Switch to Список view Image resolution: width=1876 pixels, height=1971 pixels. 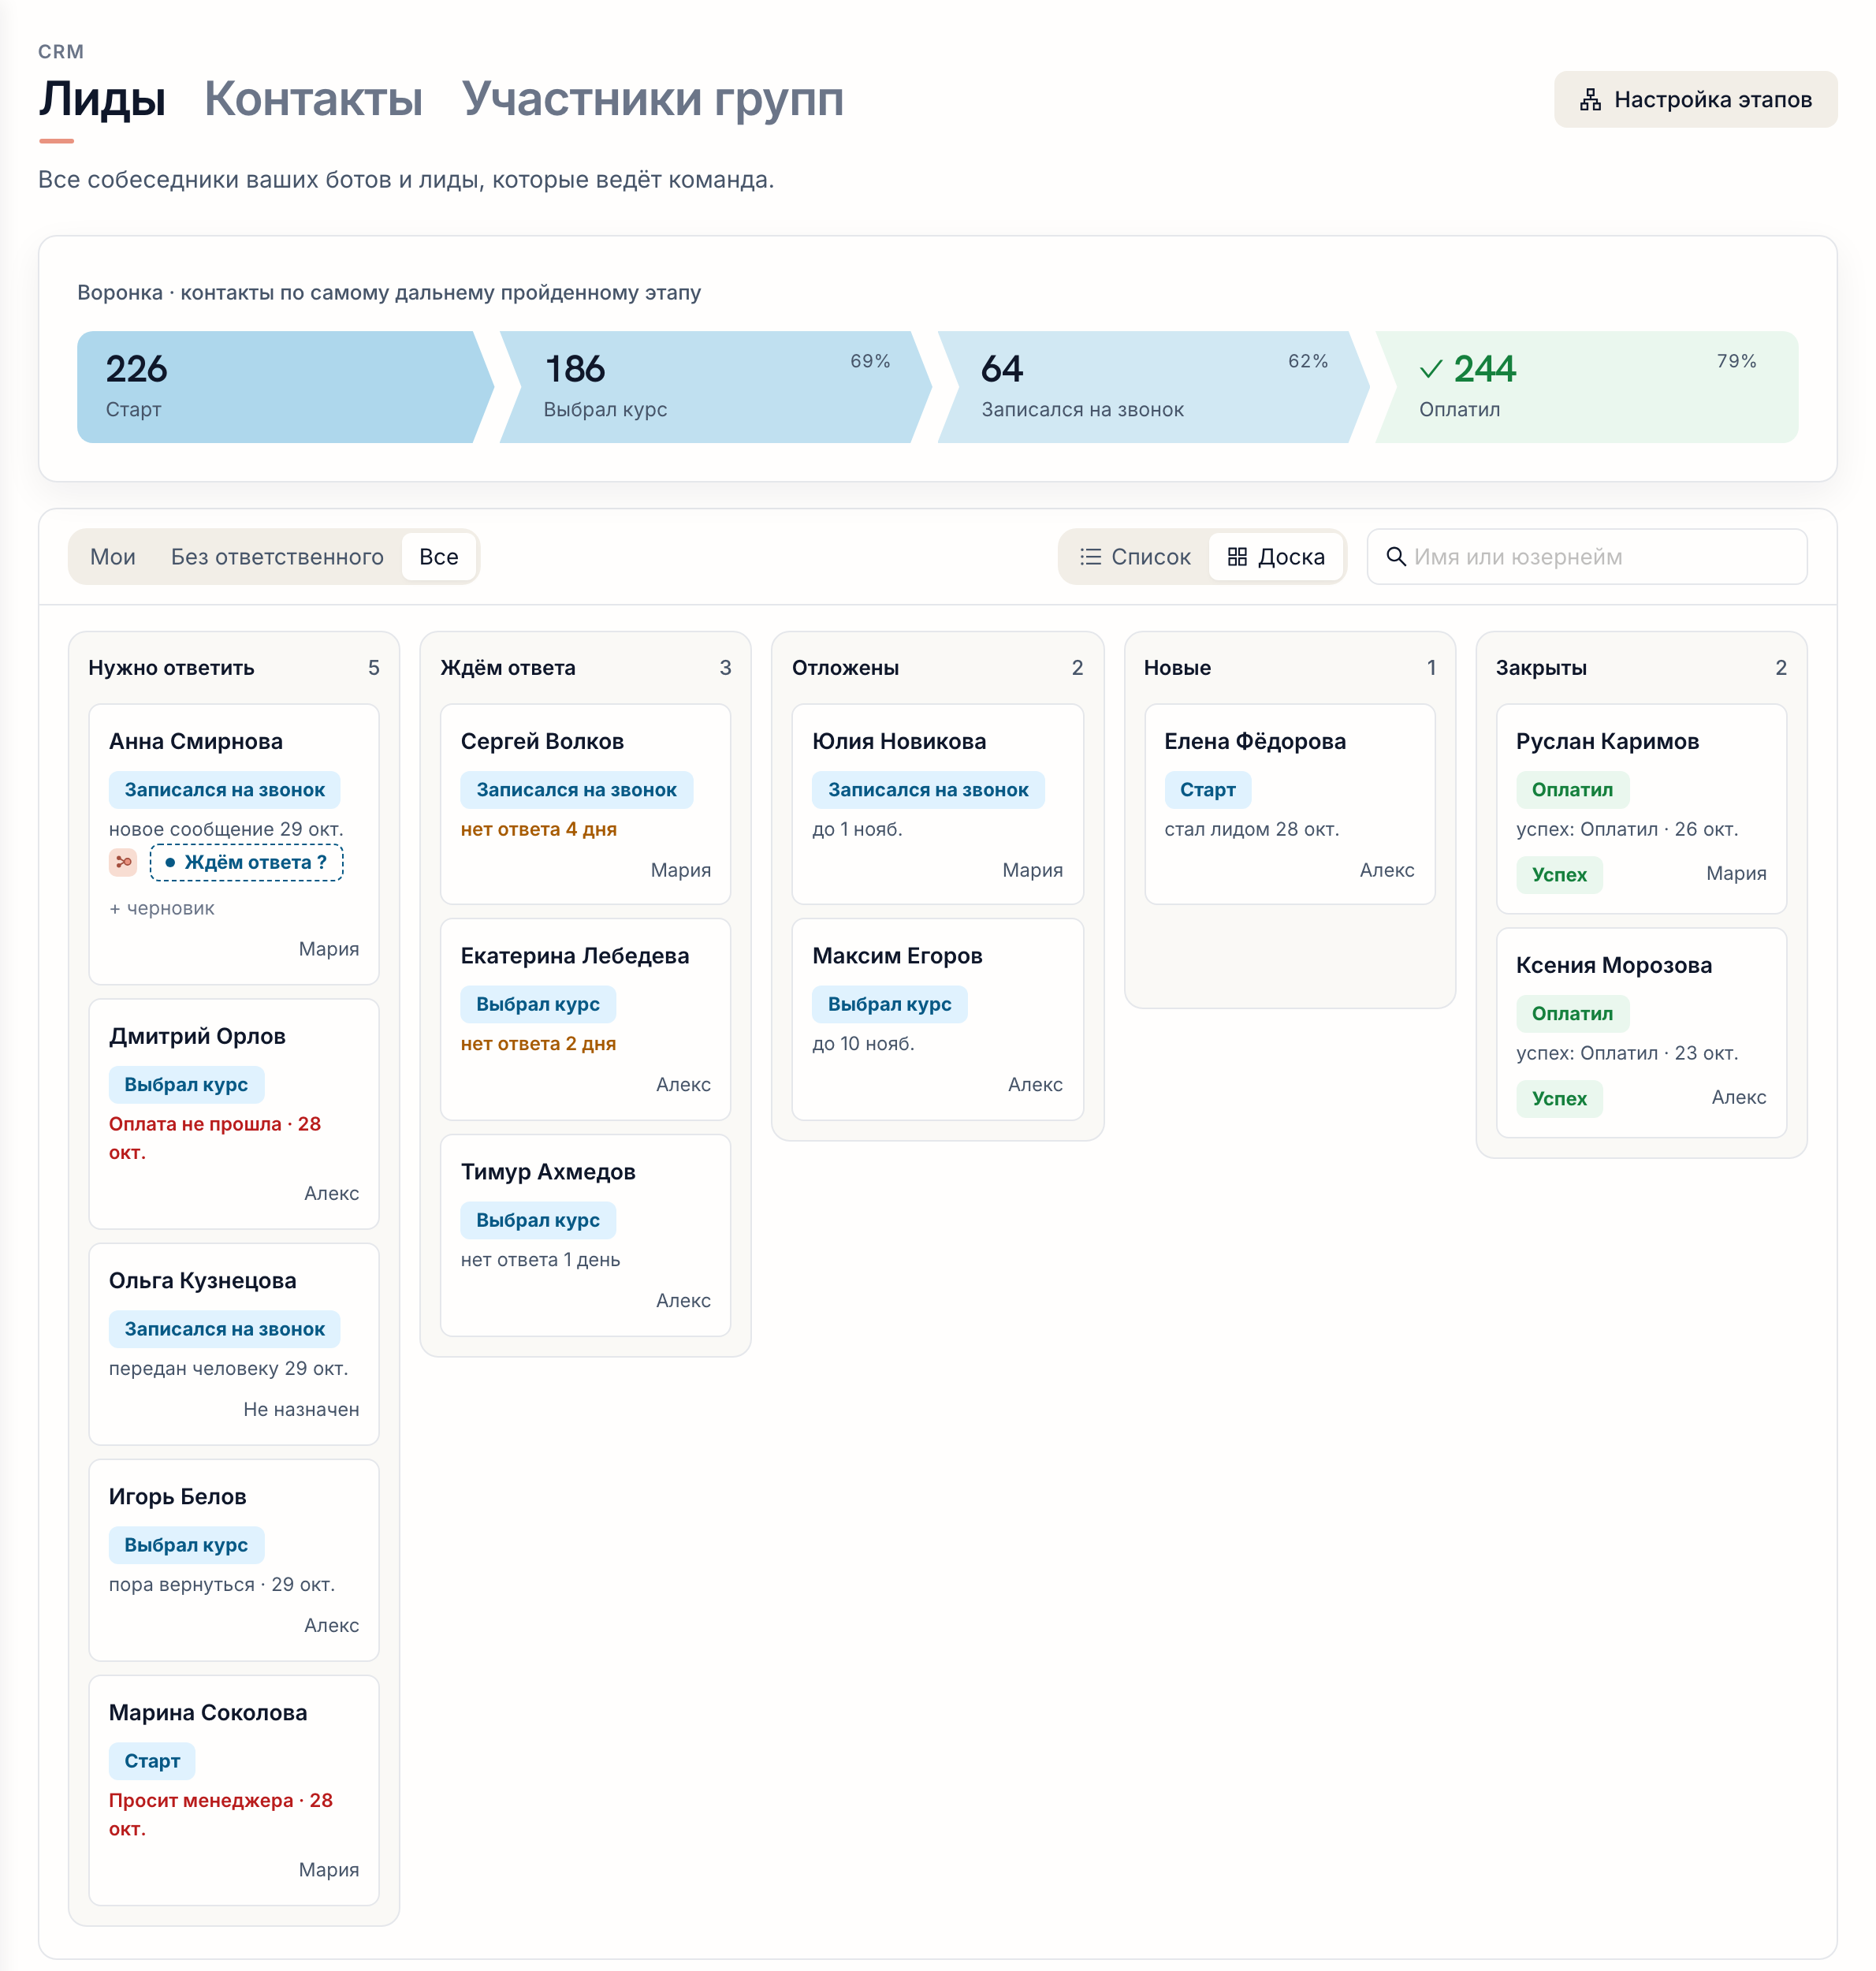tap(1135, 557)
